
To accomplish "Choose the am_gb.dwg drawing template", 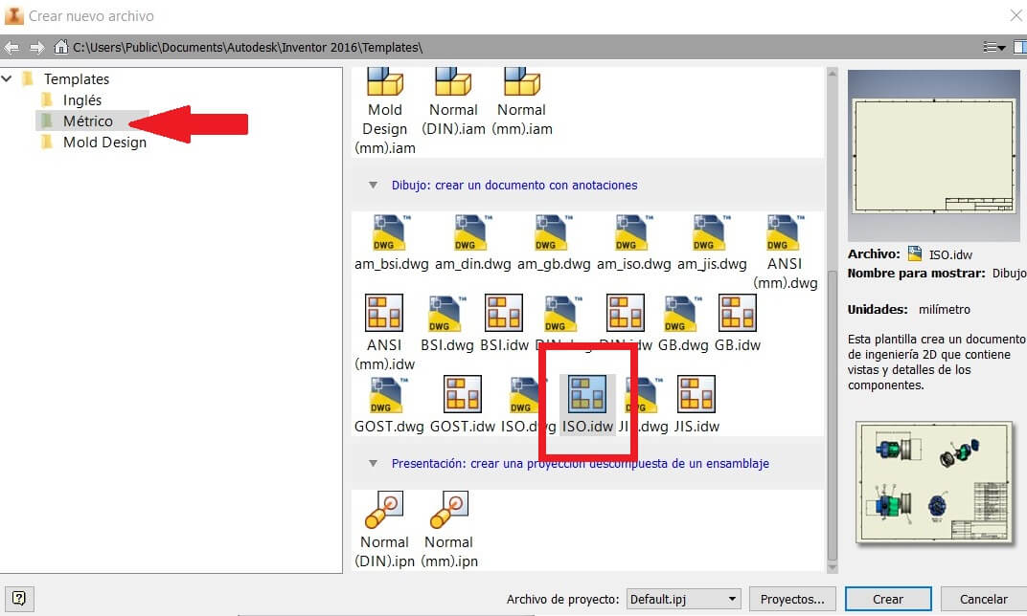I will tap(554, 243).
